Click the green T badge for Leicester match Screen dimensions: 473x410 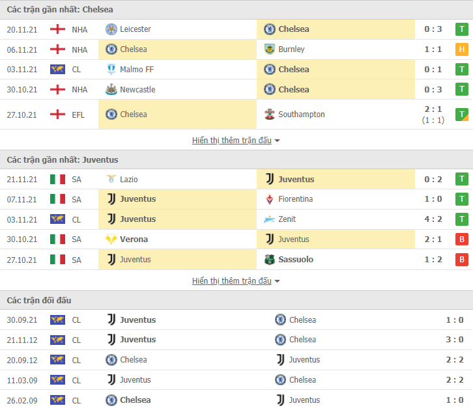click(x=461, y=29)
